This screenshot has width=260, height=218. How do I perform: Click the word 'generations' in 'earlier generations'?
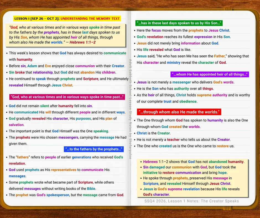click(82, 157)
